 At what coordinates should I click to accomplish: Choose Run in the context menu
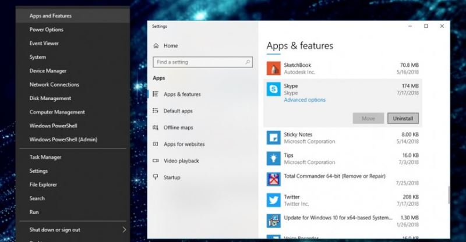[x=73, y=212]
